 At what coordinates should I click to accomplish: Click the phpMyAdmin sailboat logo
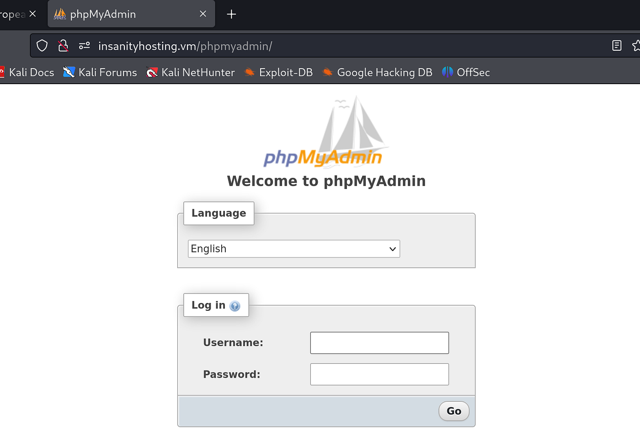[x=326, y=131]
